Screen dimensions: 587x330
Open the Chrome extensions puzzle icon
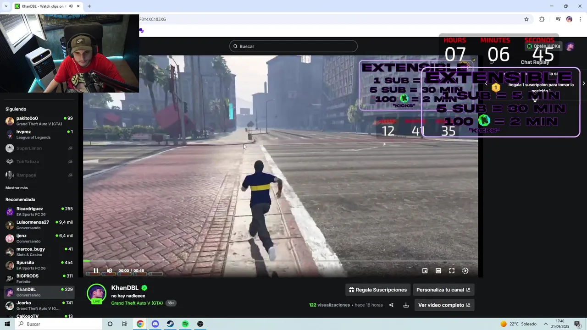pyautogui.click(x=542, y=19)
